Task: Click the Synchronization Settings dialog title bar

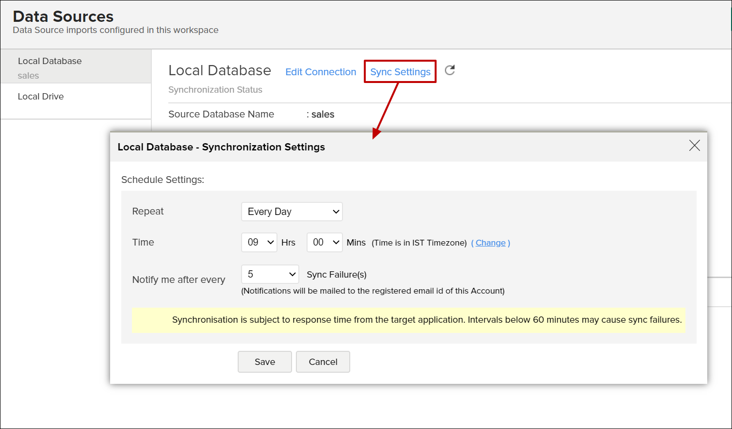Action: [x=221, y=147]
